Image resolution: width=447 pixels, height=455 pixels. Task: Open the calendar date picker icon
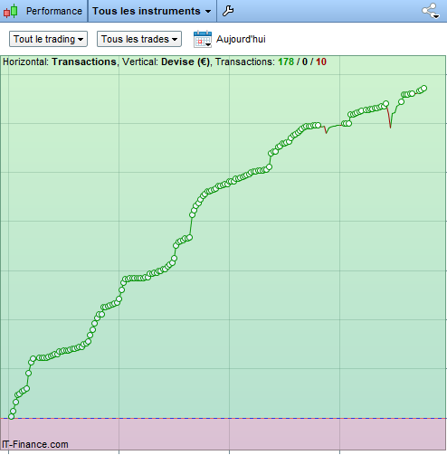tap(203, 39)
